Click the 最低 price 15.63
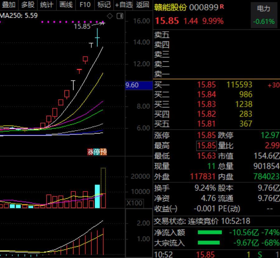The image size is (280, 258). pos(206,156)
